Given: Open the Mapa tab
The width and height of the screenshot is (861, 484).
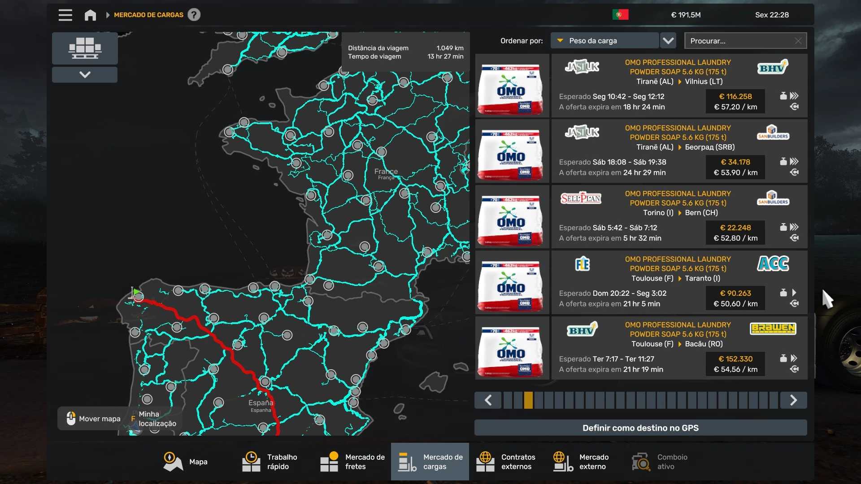Looking at the screenshot, I should 186,462.
